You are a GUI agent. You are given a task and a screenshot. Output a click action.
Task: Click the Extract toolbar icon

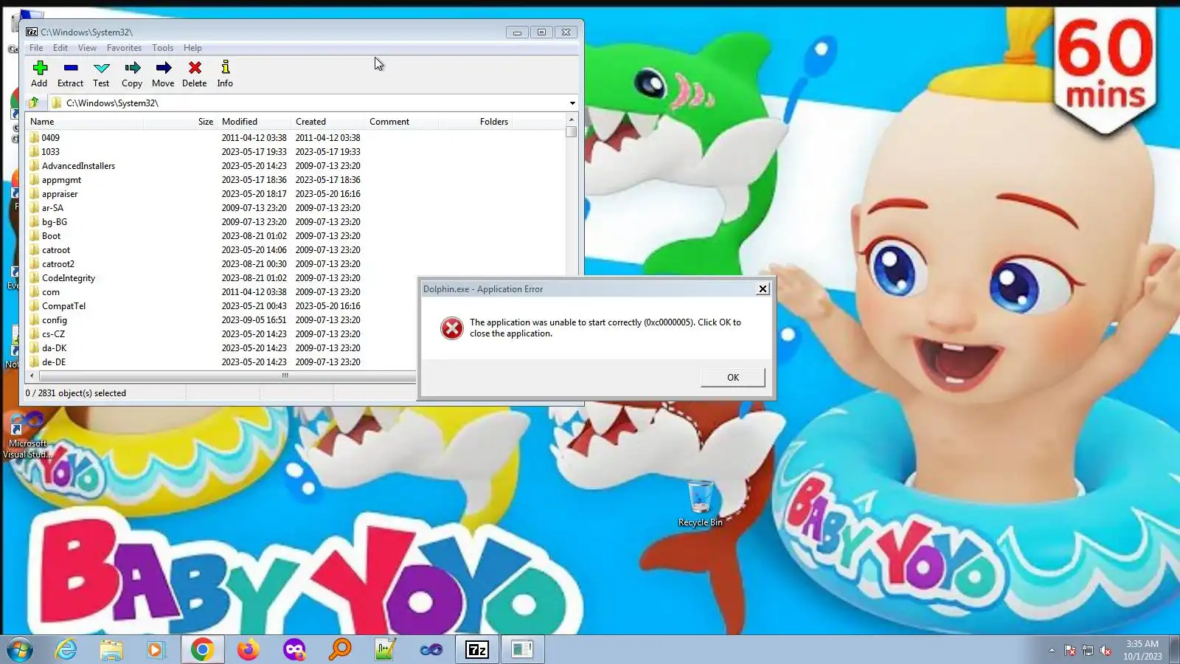click(71, 68)
